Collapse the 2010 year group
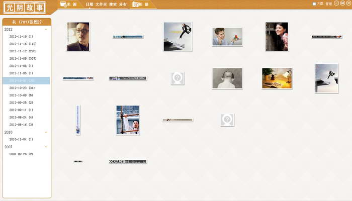The height and width of the screenshot is (201, 352). 46,132
